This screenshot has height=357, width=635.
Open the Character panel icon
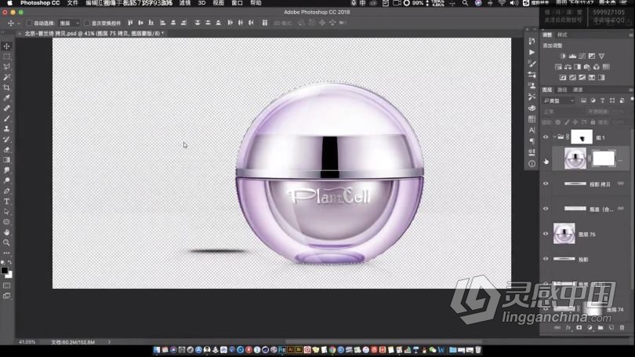[532, 130]
